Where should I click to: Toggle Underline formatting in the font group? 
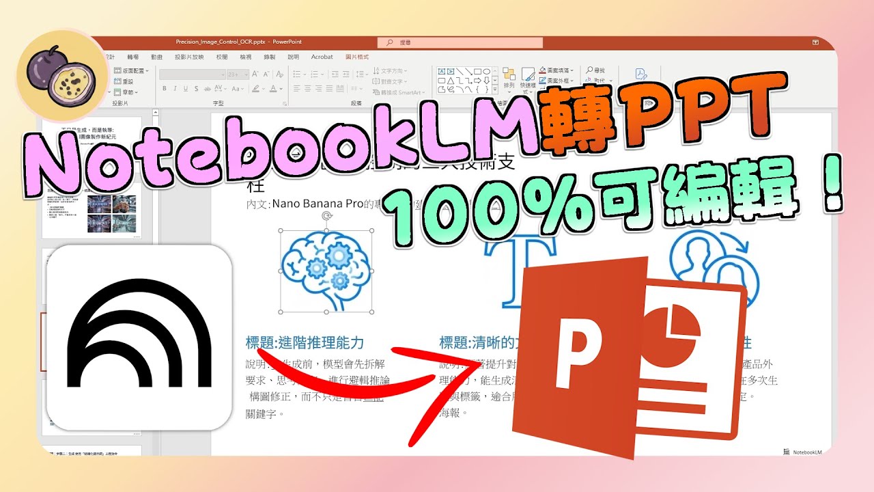pyautogui.click(x=186, y=88)
